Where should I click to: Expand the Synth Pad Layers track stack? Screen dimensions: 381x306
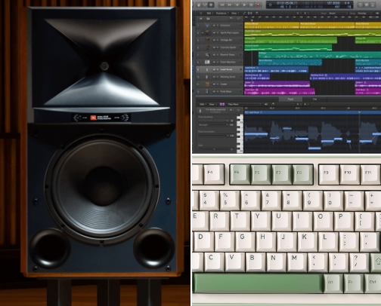[x=202, y=32]
